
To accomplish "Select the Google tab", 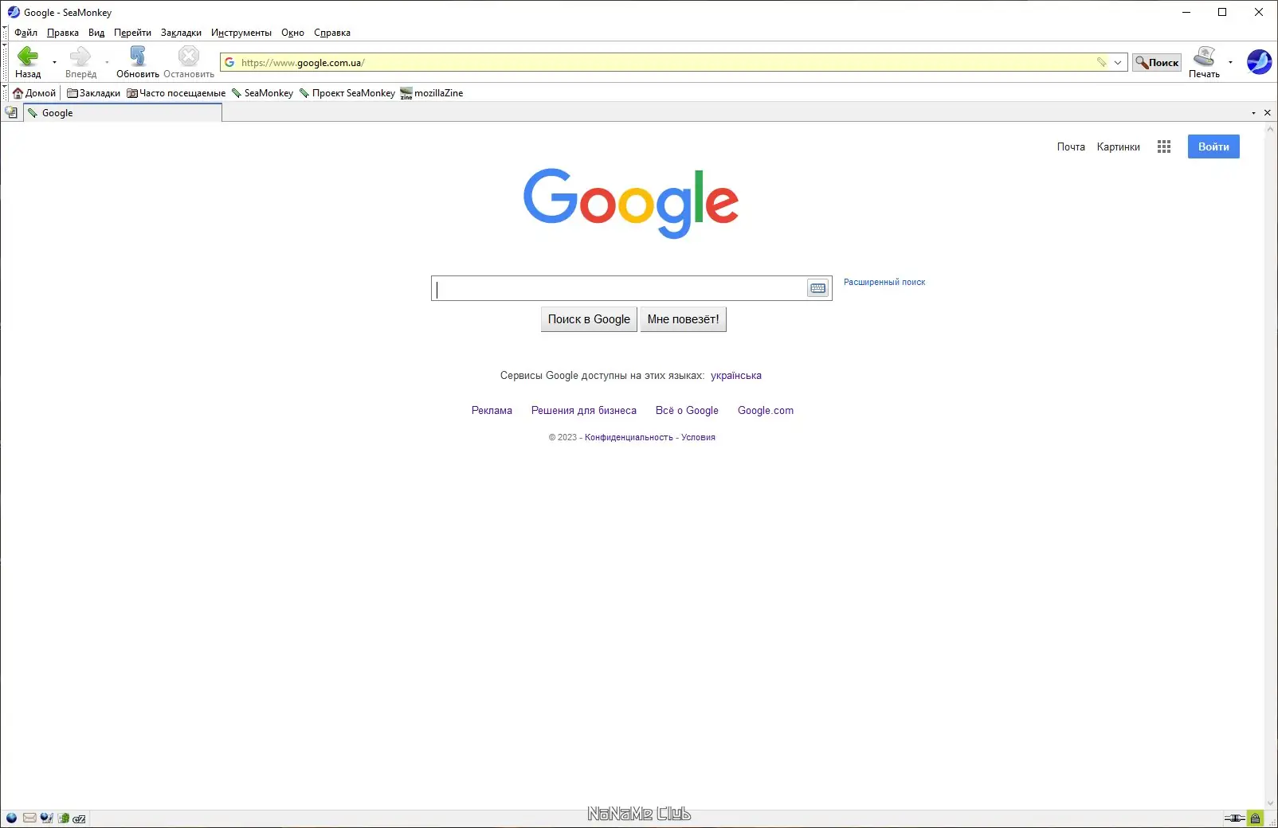I will pyautogui.click(x=123, y=113).
